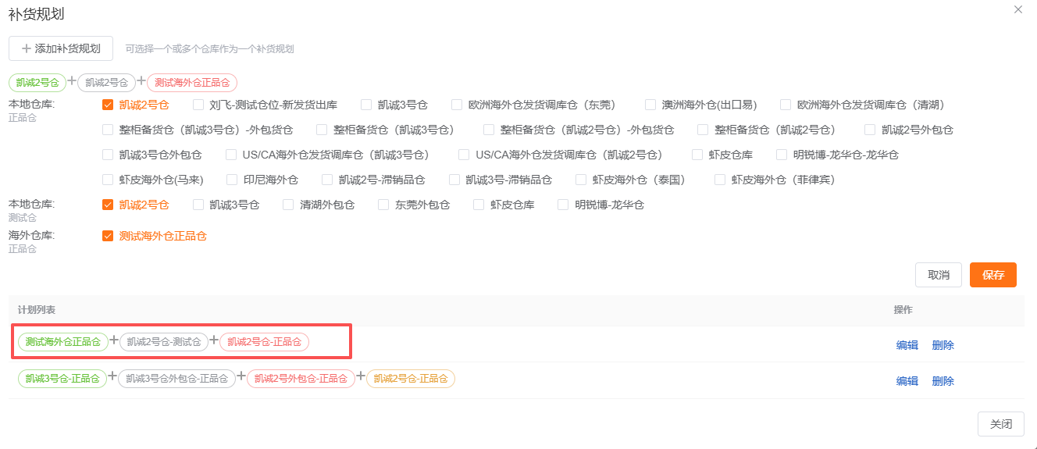Uncheck 测试海外仓正品仓 checkbox
This screenshot has width=1037, height=449.
click(109, 236)
